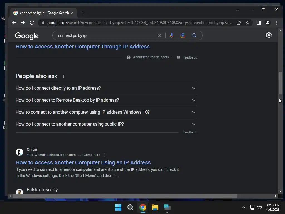The width and height of the screenshot is (285, 214).
Task: Open Chrome profile menu
Action: tap(267, 23)
